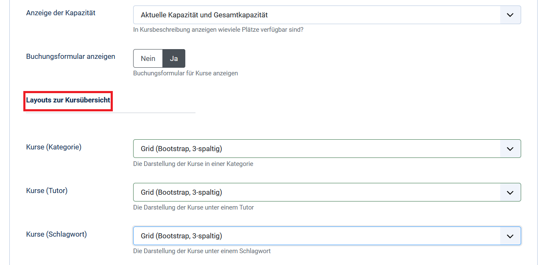Viewport: 547px width, 265px height.
Task: Set Buchungsformular anzeigen to Ja
Action: (x=174, y=59)
